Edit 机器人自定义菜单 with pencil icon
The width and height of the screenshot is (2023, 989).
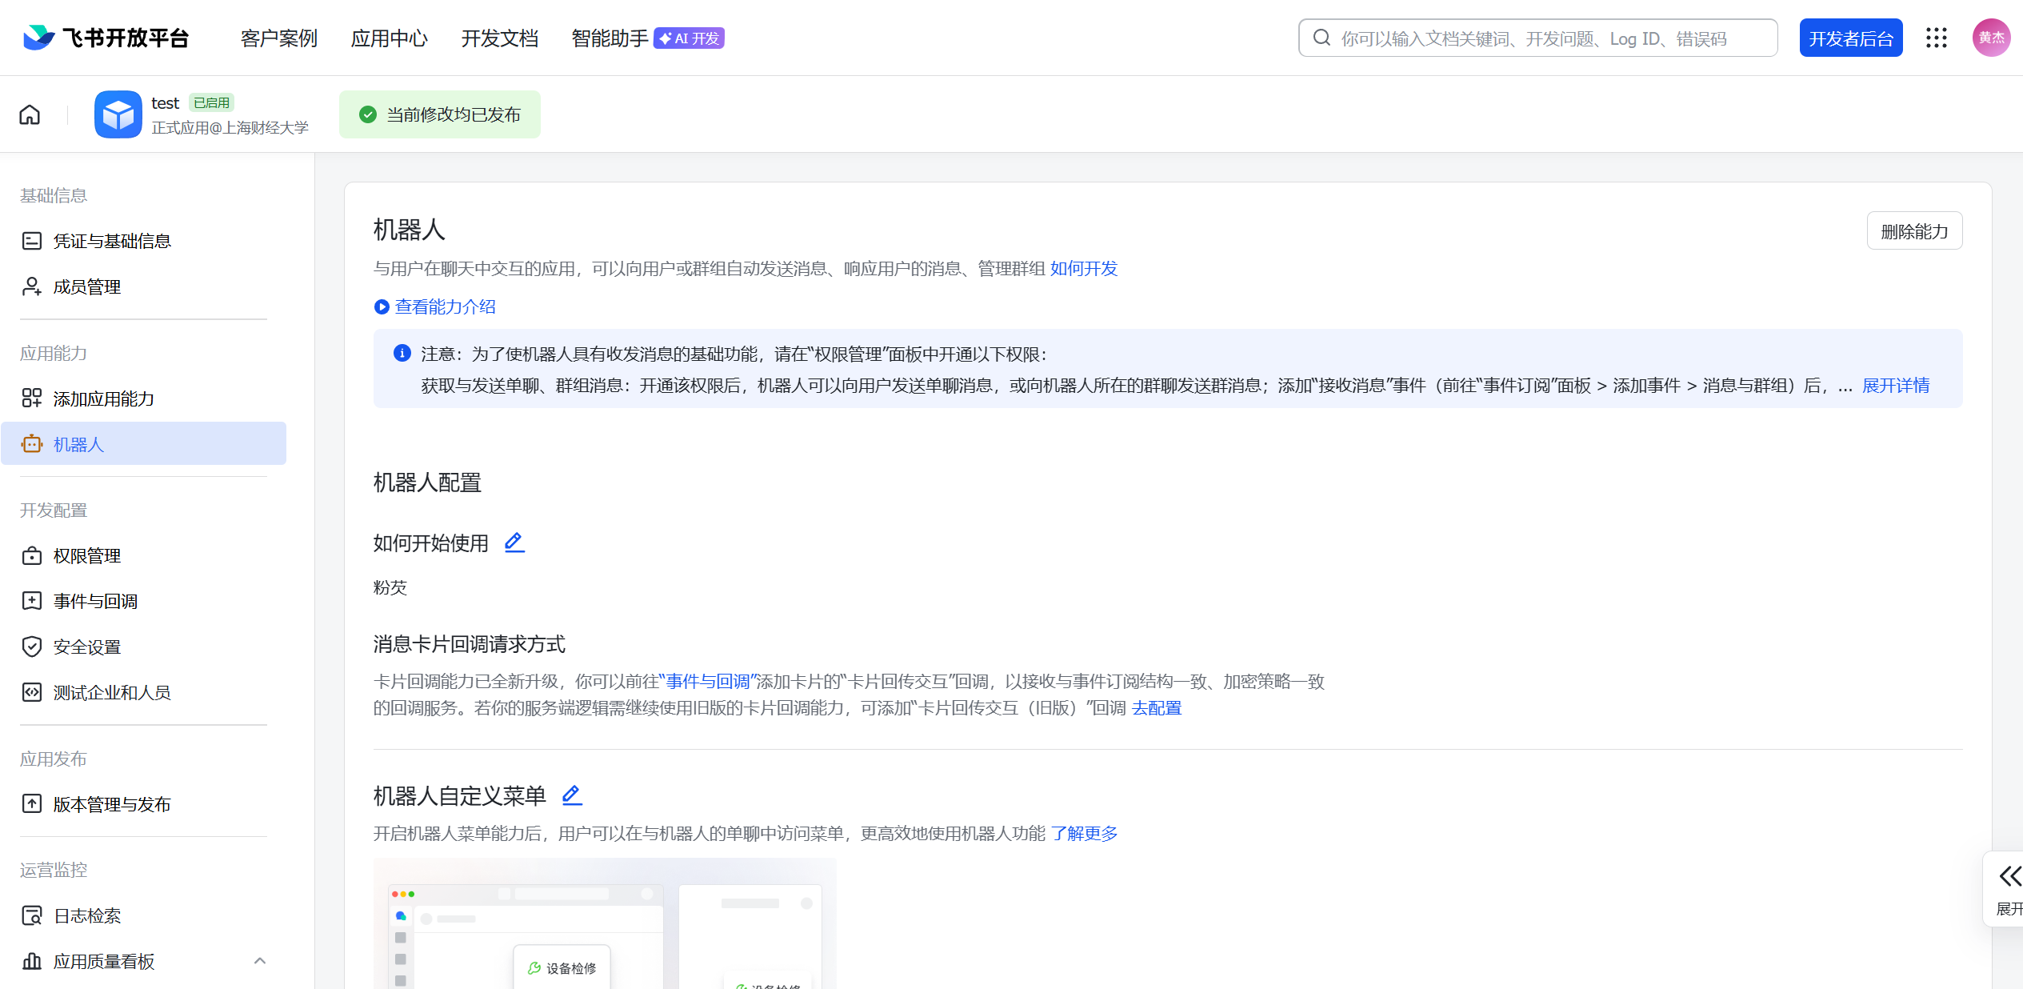pyautogui.click(x=572, y=795)
